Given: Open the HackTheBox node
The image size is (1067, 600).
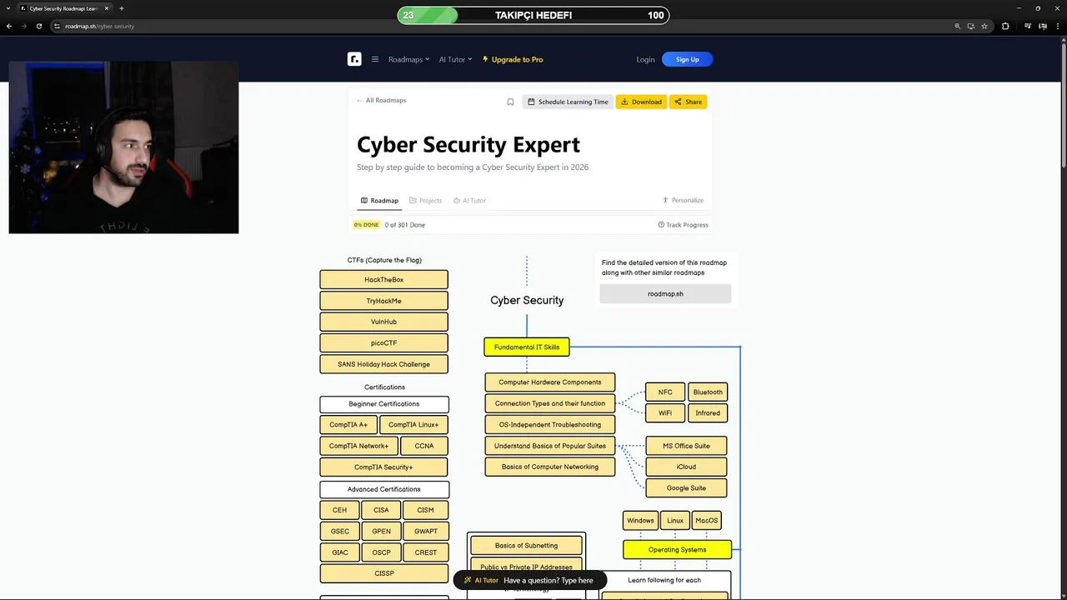Looking at the screenshot, I should click(383, 279).
